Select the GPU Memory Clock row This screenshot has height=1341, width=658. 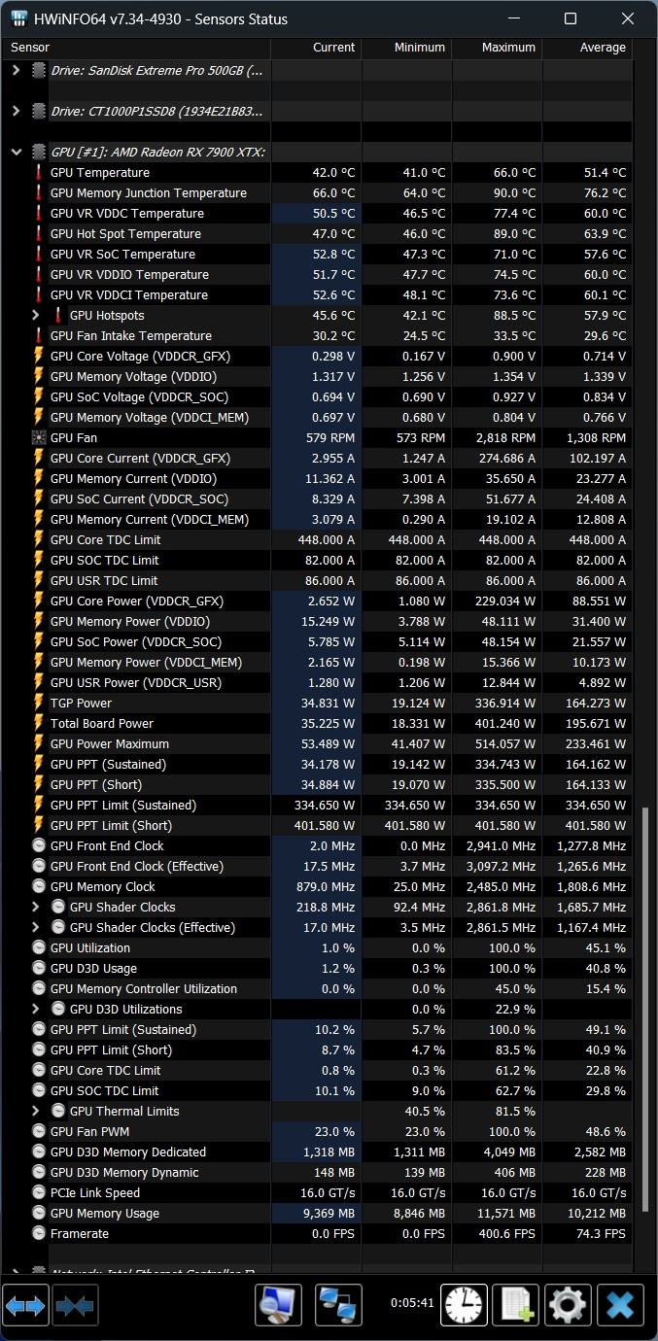[317, 887]
